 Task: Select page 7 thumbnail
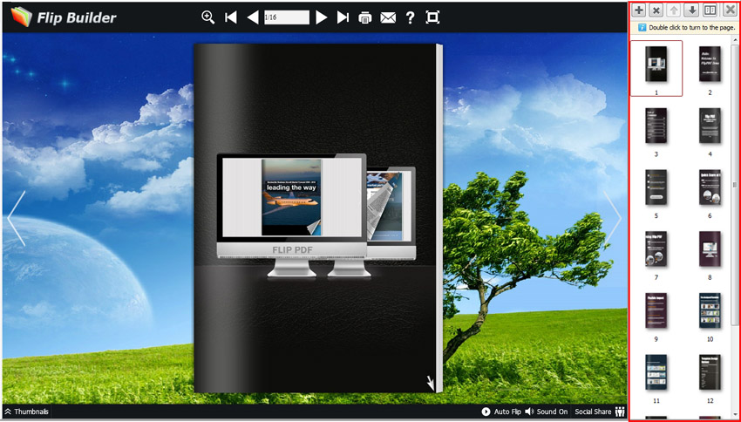(x=656, y=249)
